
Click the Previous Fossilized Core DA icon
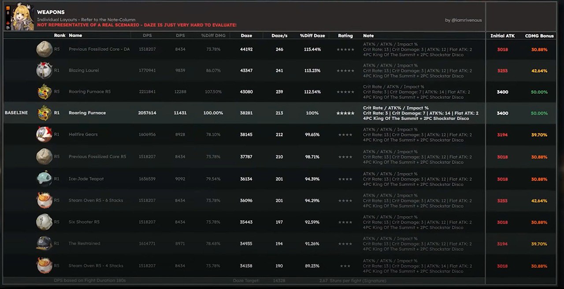click(44, 49)
